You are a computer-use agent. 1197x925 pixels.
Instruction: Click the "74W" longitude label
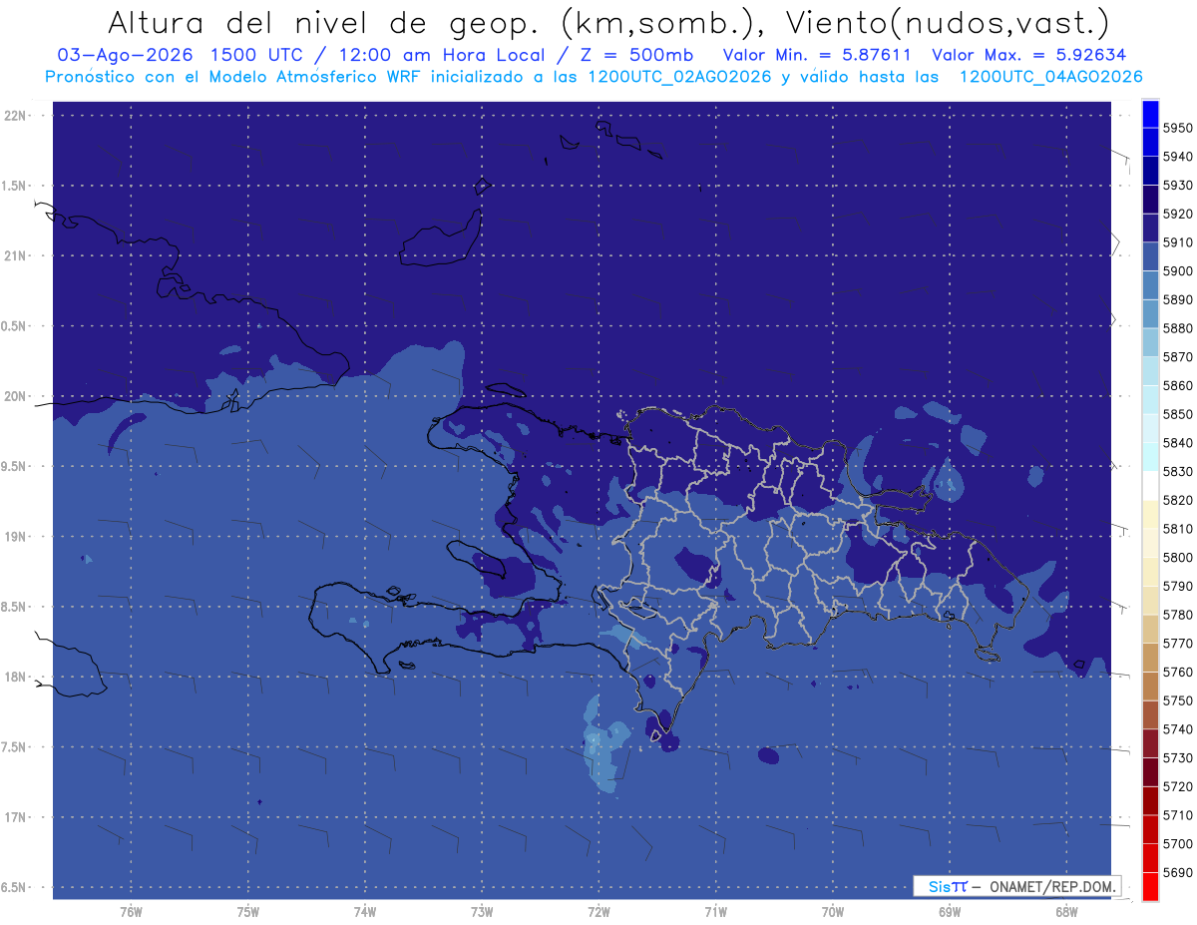tap(365, 912)
